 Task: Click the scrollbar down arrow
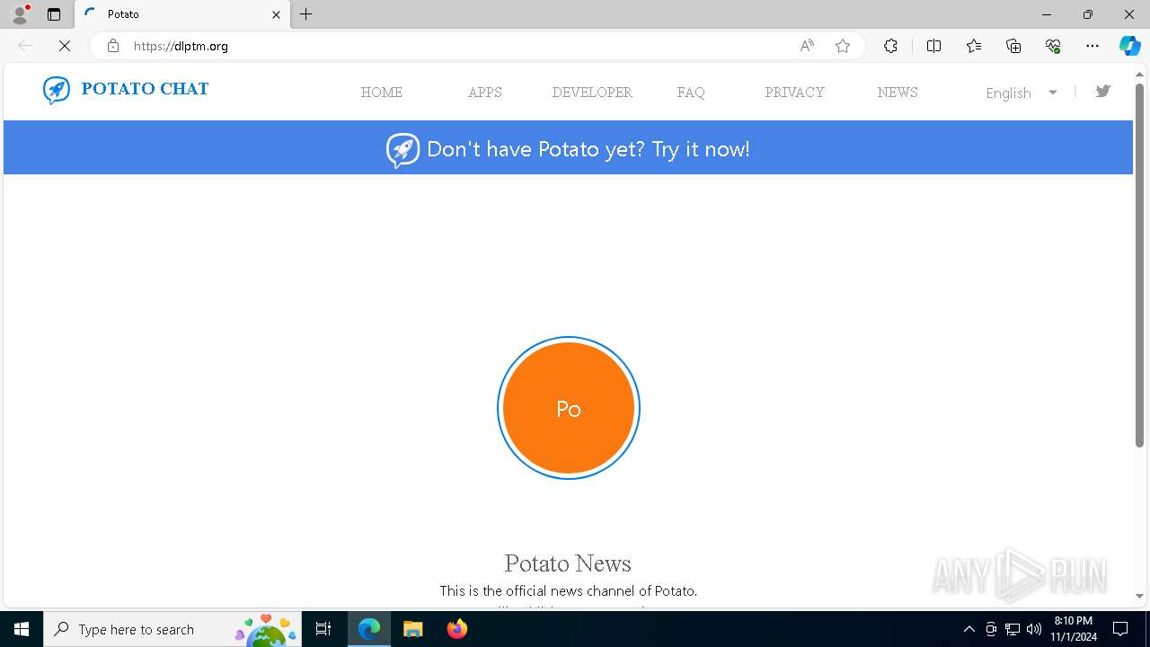[x=1139, y=596]
